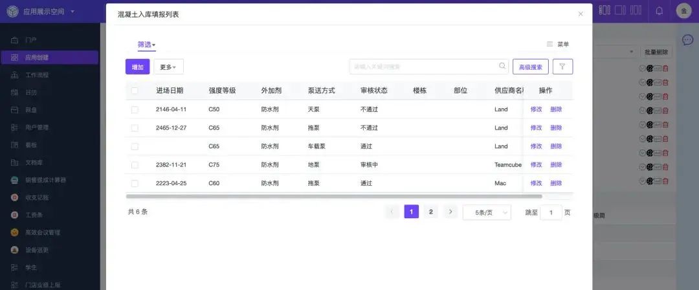Tick the select-all header checkbox
The height and width of the screenshot is (290, 699).
(135, 91)
